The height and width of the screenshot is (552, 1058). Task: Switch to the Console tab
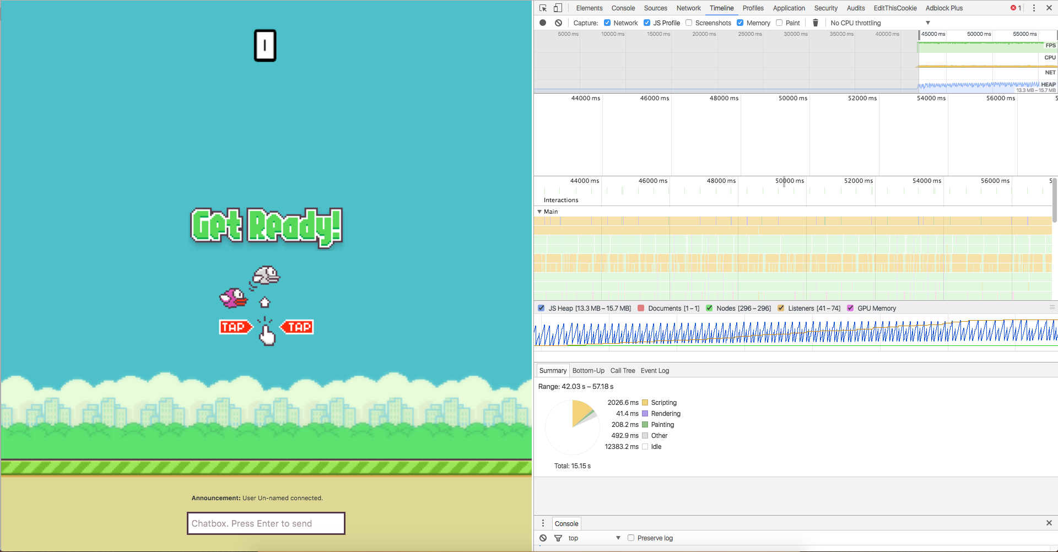(623, 8)
